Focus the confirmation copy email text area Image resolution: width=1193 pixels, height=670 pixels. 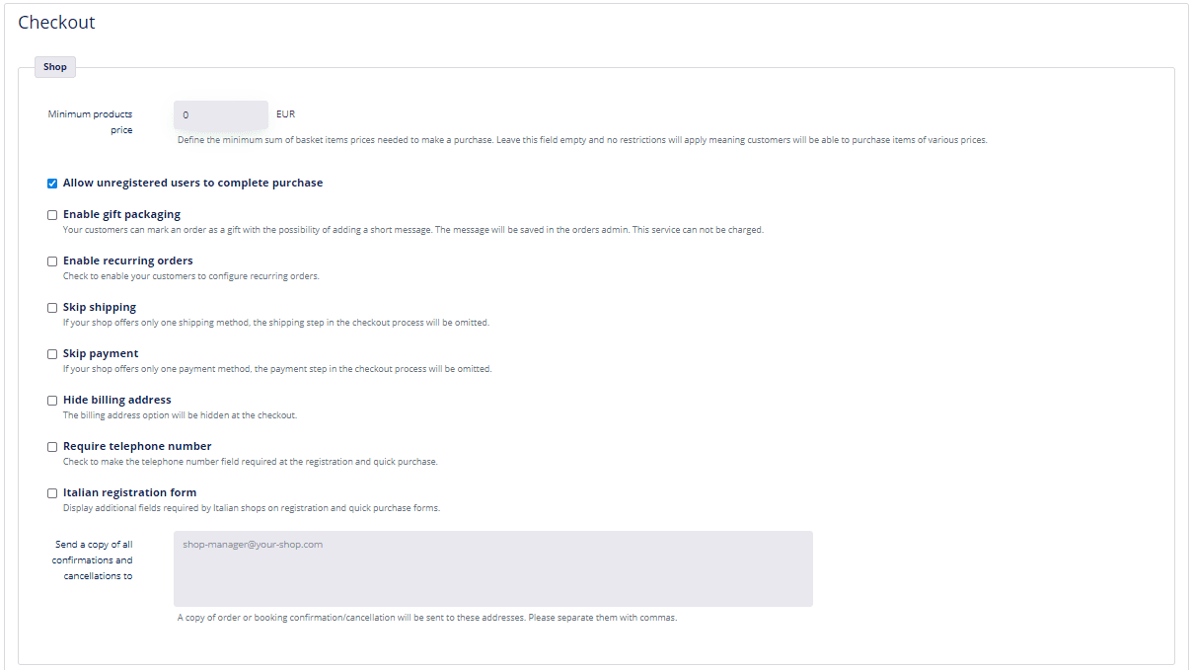[493, 568]
